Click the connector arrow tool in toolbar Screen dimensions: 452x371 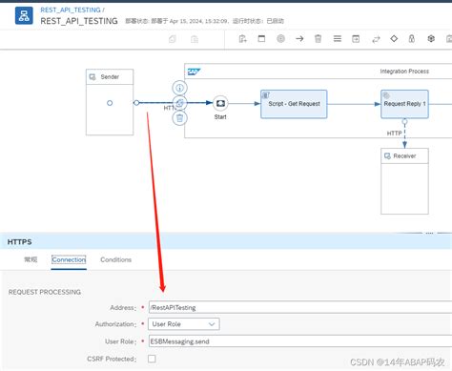(x=299, y=39)
